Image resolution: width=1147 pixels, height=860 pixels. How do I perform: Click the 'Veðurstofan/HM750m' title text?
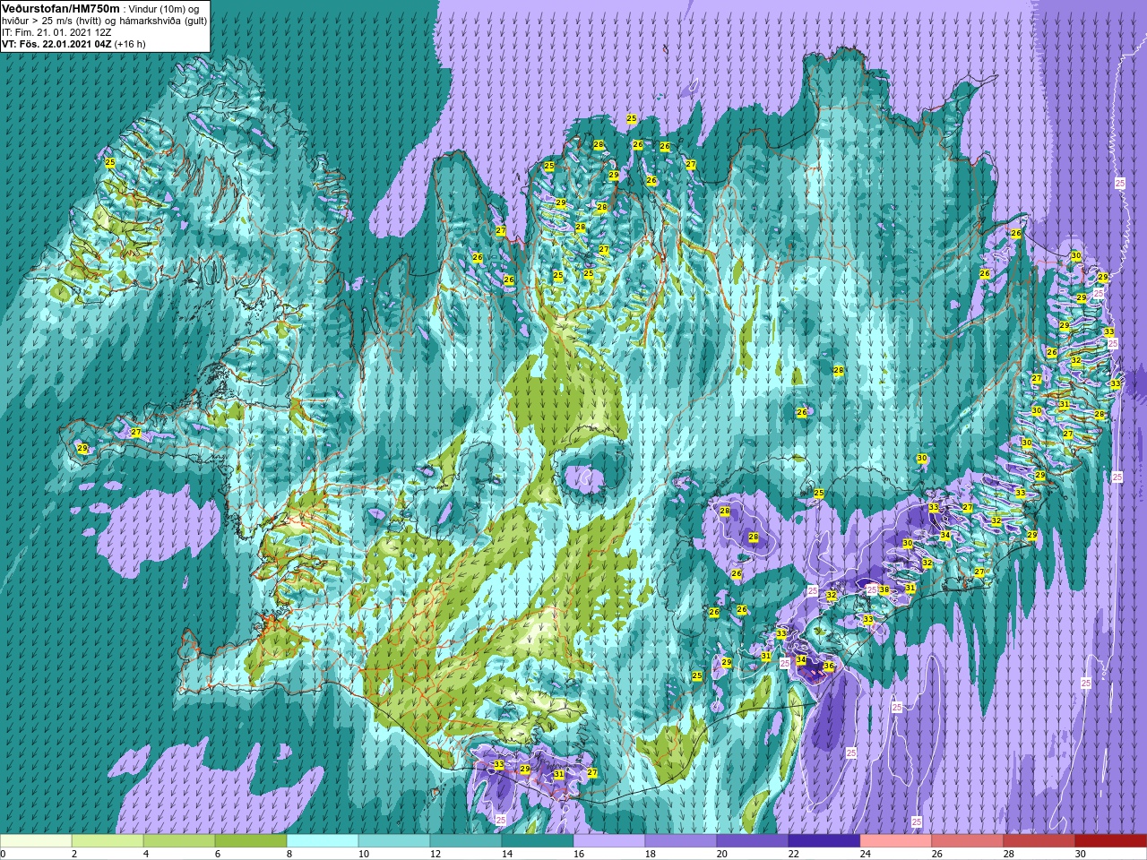pyautogui.click(x=60, y=8)
